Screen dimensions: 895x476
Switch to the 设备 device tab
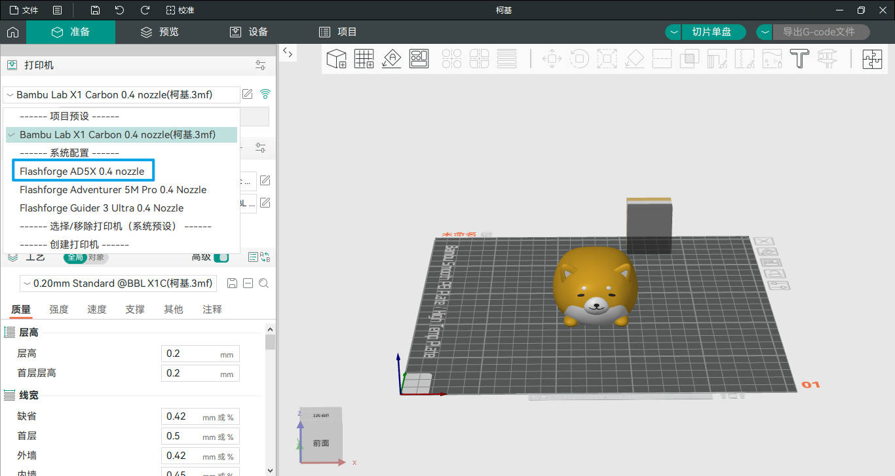coord(248,32)
